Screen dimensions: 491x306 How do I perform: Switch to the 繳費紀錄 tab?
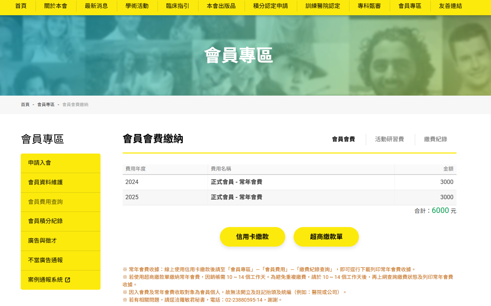coord(435,139)
